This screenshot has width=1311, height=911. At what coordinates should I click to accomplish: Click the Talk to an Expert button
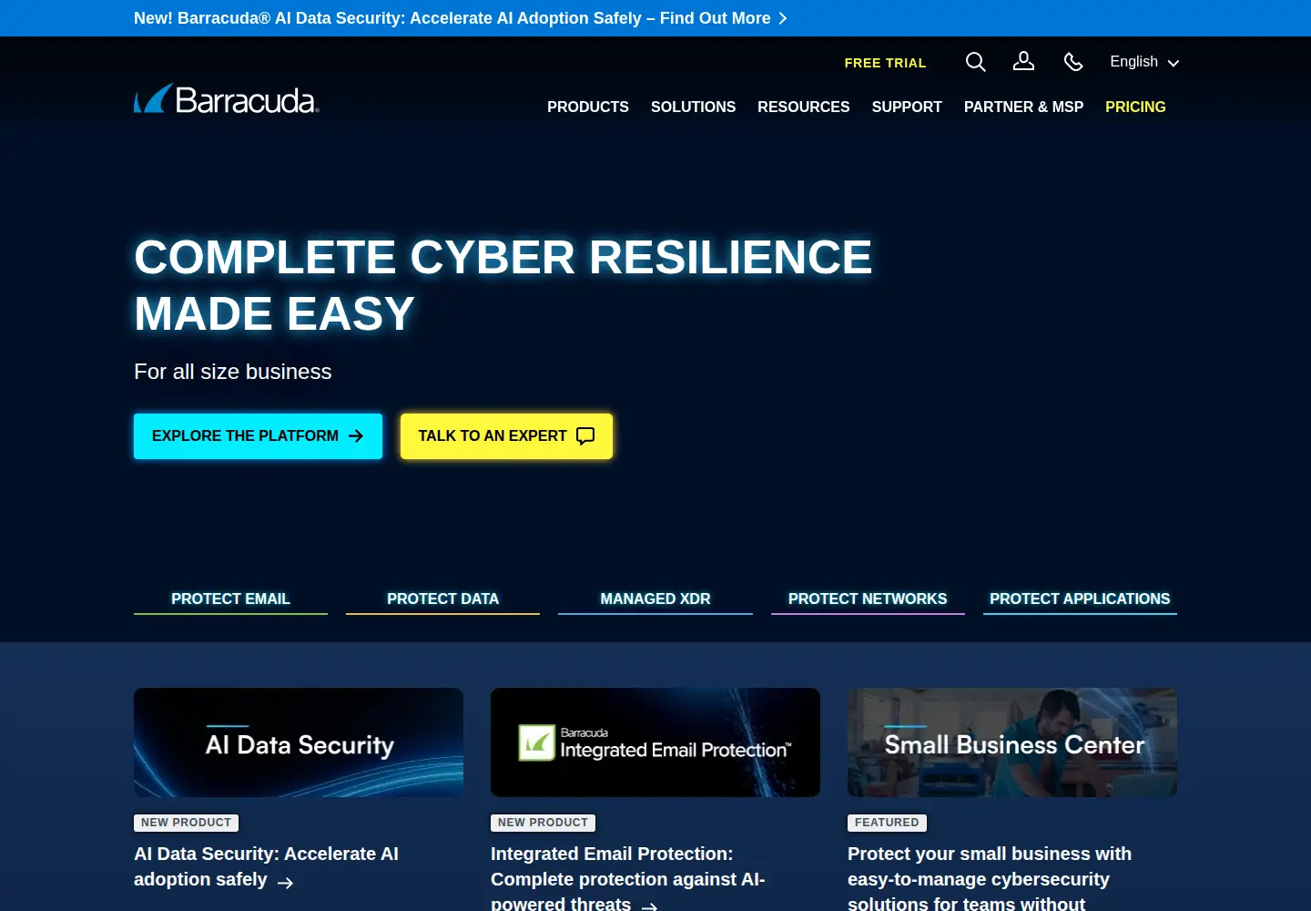click(506, 436)
